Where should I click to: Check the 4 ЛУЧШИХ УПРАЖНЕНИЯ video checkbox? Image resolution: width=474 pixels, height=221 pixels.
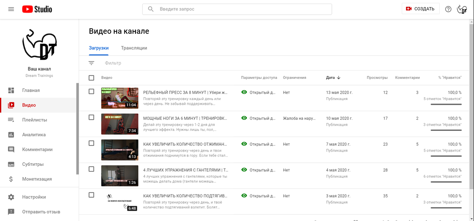91,169
